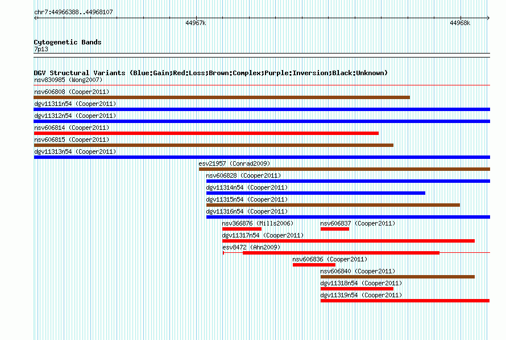Viewport: 506px width, 340px height.
Task: Click the nsv606828 (Cooper2011) label
Action: 243,175
